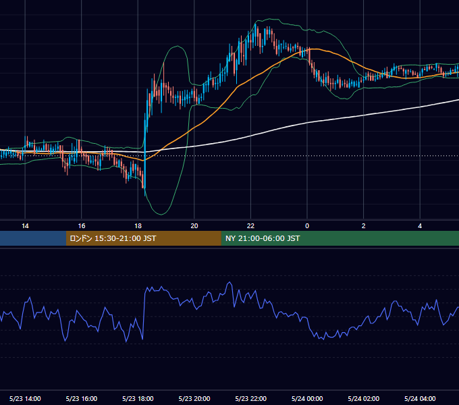Click the '5/24 04:00' date label

point(420,398)
